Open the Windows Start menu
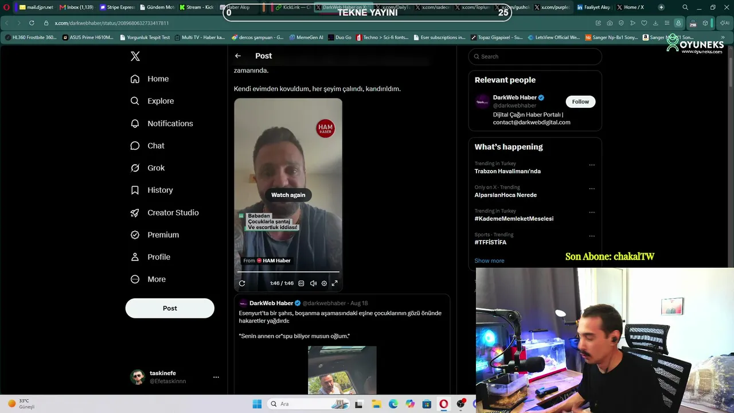This screenshot has height=413, width=734. click(x=257, y=404)
